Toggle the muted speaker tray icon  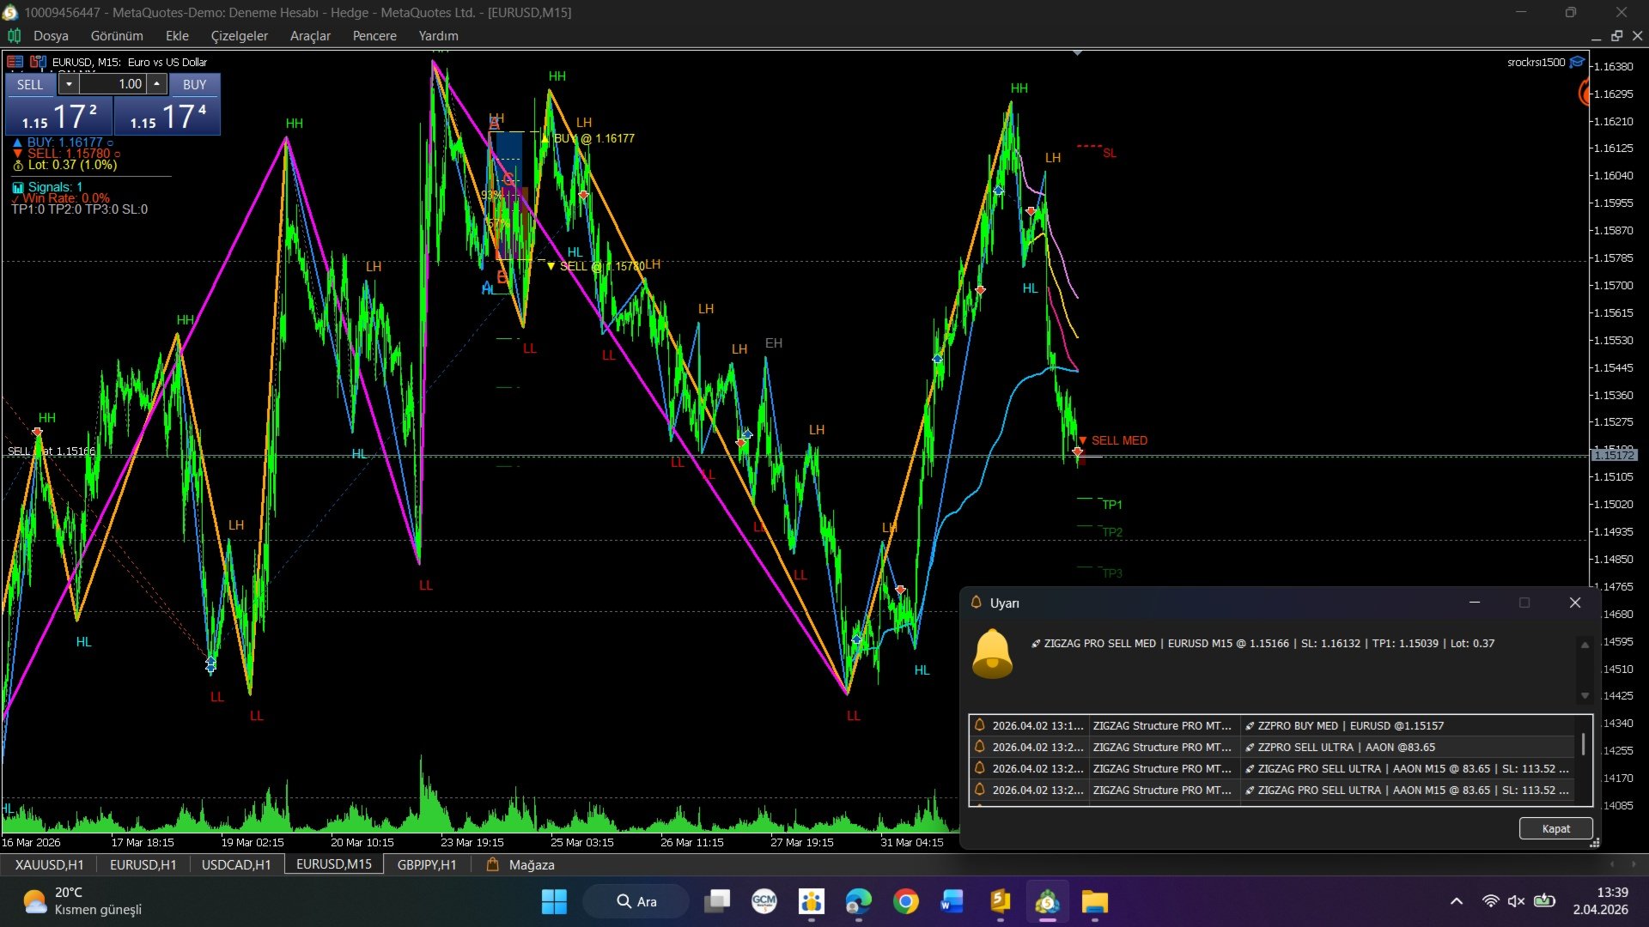1516,901
